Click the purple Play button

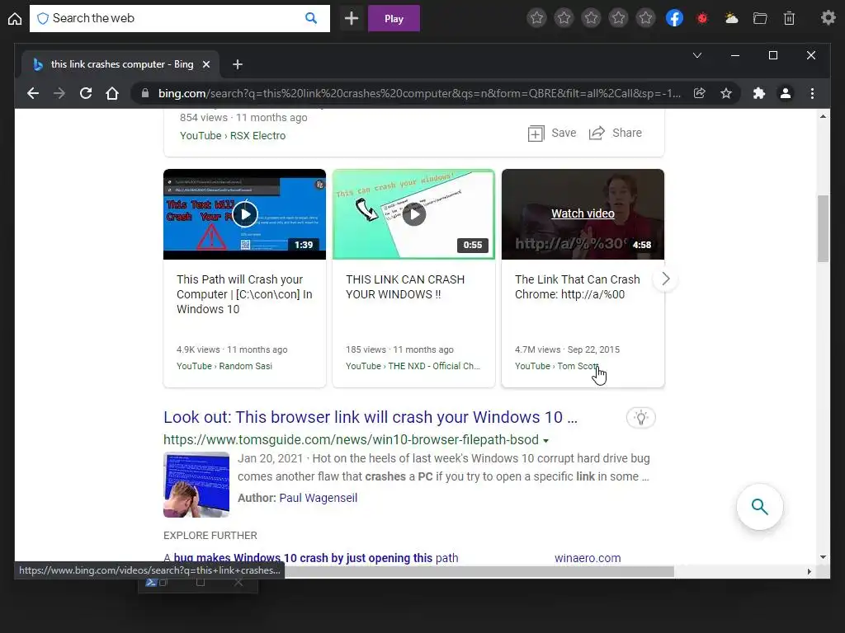(x=394, y=18)
